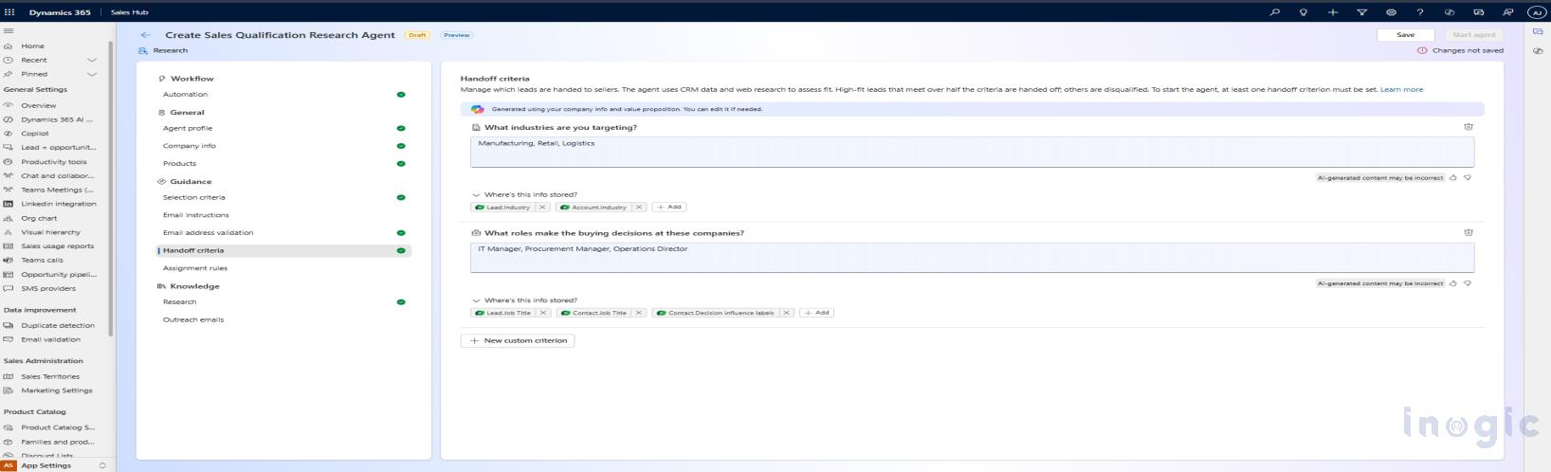Collapse 'Where's this info stored?' under industries
This screenshot has height=472, width=1551.
coord(476,195)
